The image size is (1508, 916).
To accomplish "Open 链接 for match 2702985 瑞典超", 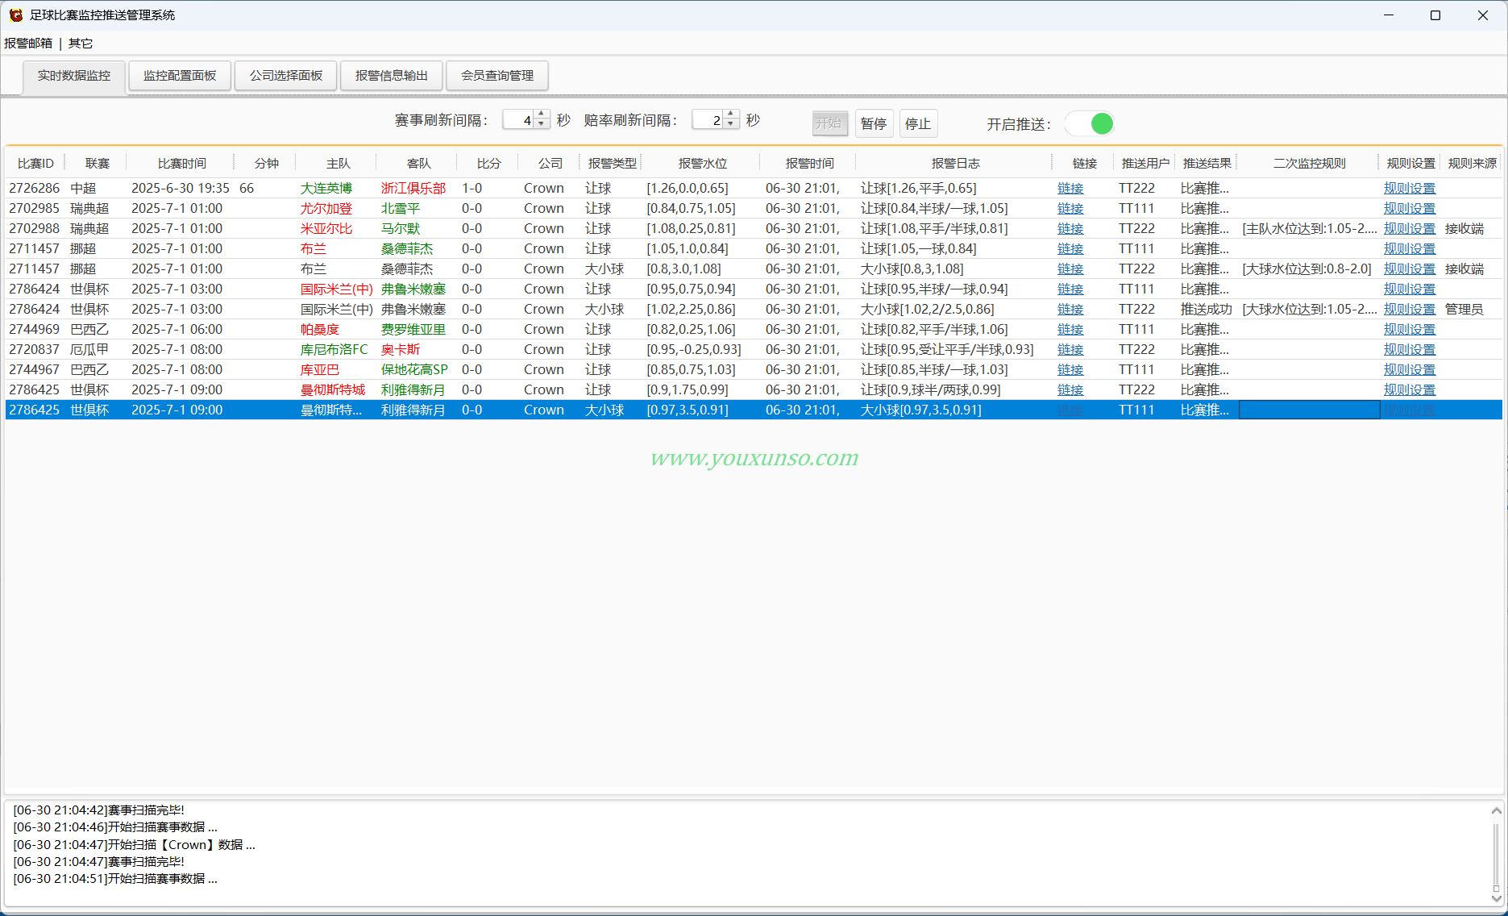I will [1070, 208].
